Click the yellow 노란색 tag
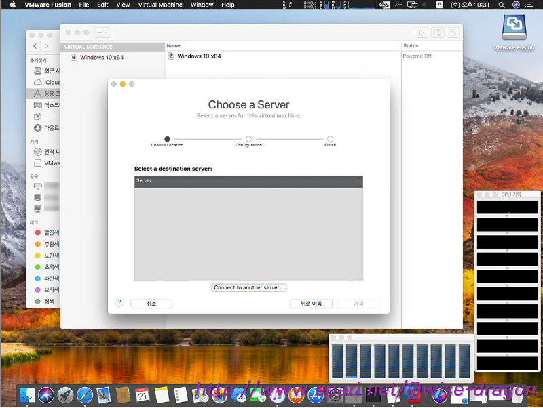 pos(47,256)
